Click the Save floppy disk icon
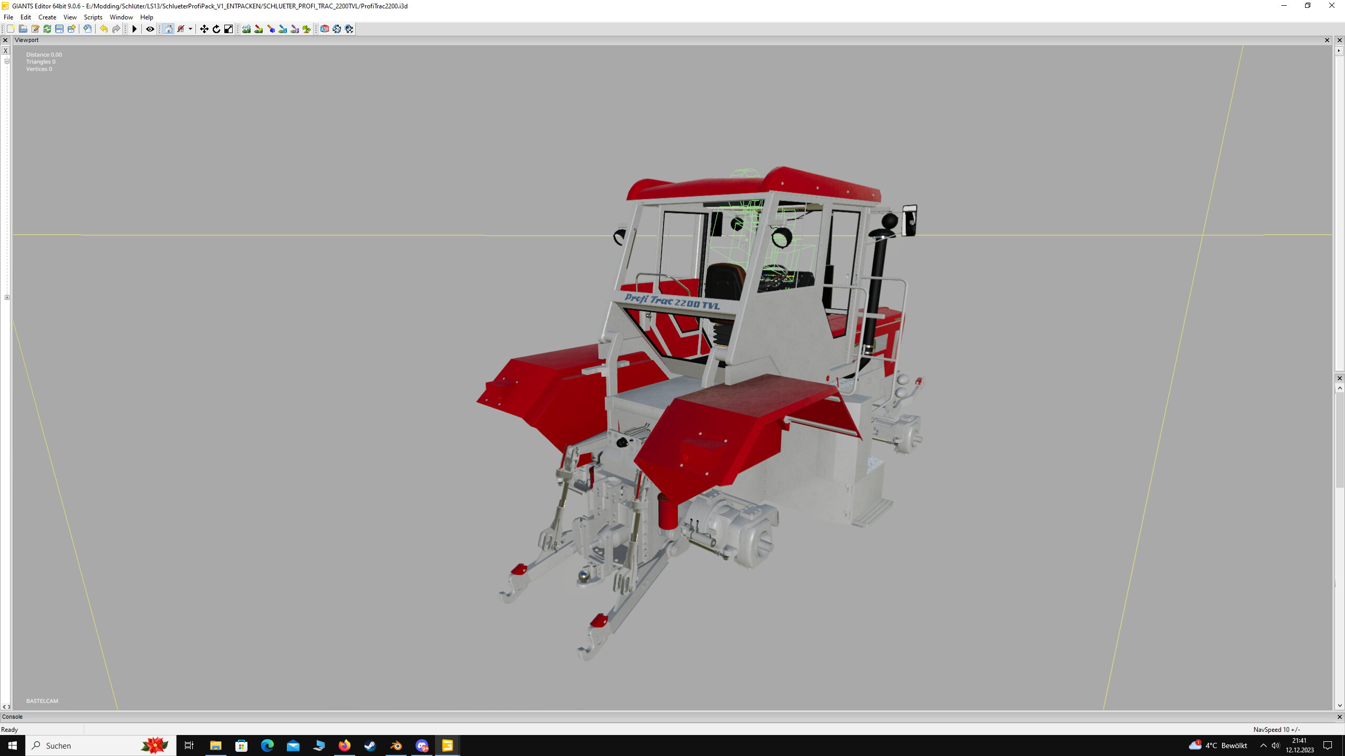 pos(59,29)
